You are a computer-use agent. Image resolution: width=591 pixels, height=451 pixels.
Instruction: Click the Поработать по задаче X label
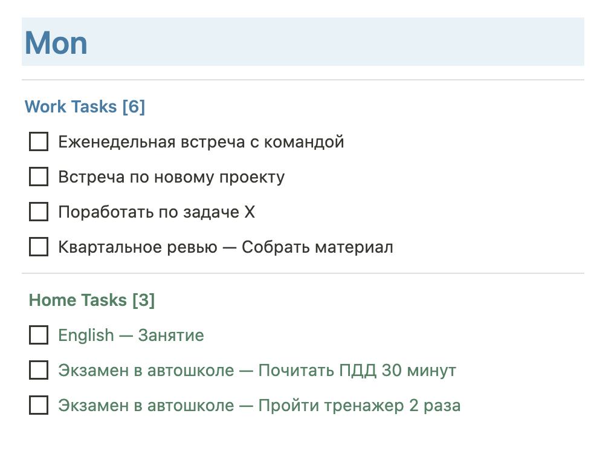click(x=157, y=212)
